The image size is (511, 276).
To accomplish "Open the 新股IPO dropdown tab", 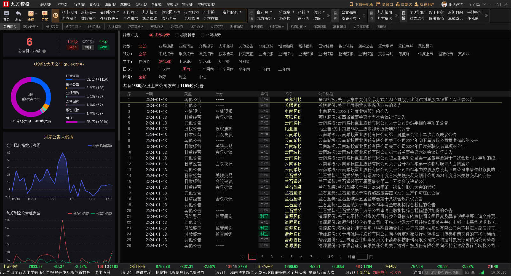I will click(277, 27).
